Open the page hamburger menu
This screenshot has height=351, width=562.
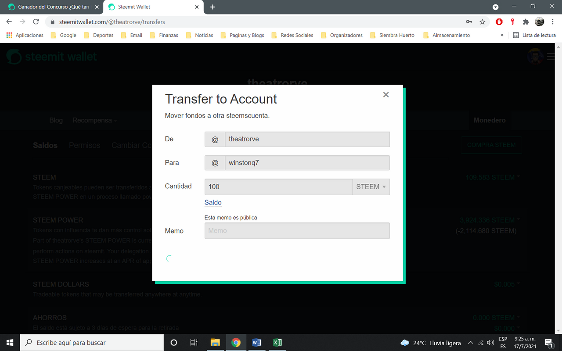pyautogui.click(x=551, y=57)
